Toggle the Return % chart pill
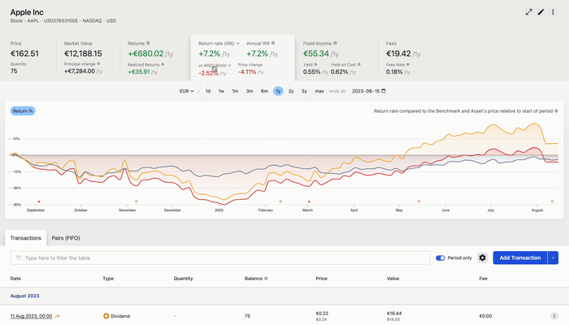This screenshot has height=325, width=569. (x=23, y=111)
